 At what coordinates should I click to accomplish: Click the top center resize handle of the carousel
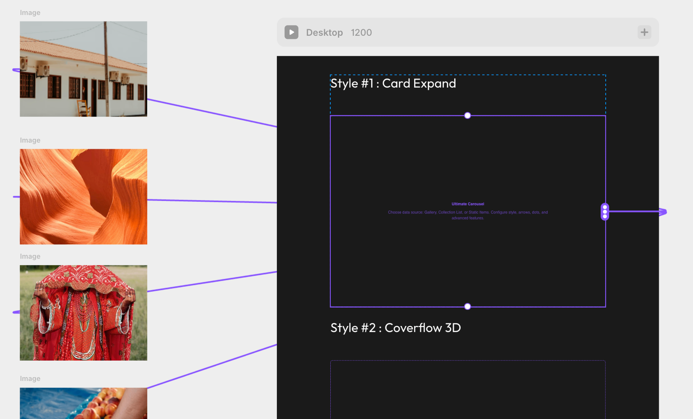click(467, 116)
